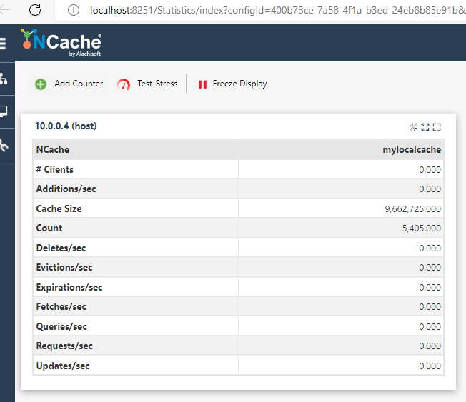Click the Add Counter button label
466x402 pixels.
[79, 84]
